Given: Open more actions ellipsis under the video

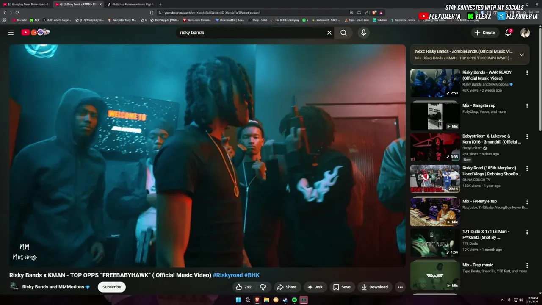Looking at the screenshot, I should click(400, 287).
